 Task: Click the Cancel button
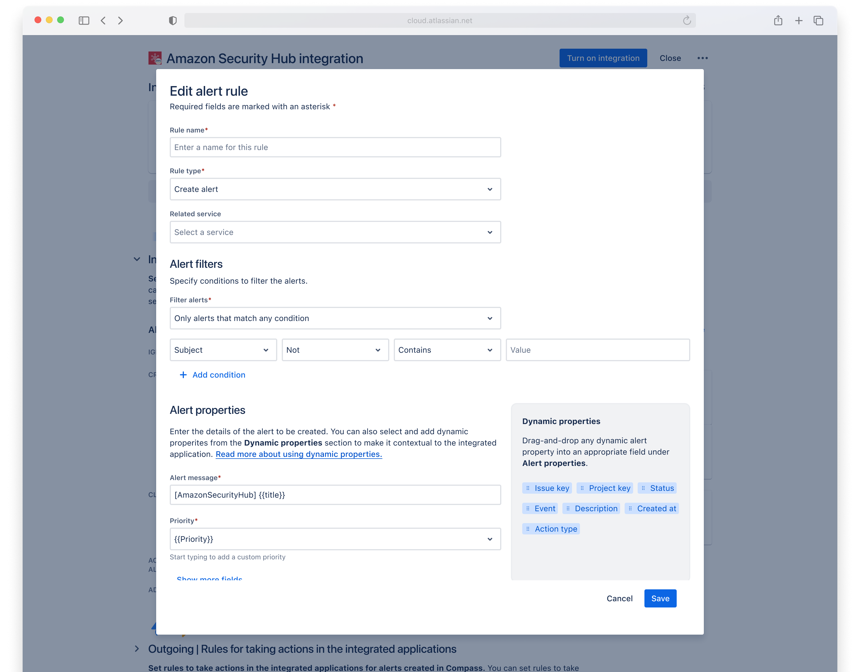click(620, 598)
